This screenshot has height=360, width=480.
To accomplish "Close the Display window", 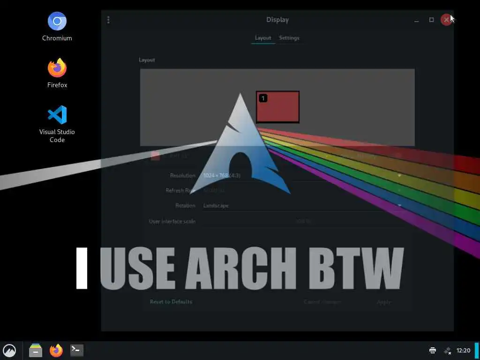I will pyautogui.click(x=446, y=20).
